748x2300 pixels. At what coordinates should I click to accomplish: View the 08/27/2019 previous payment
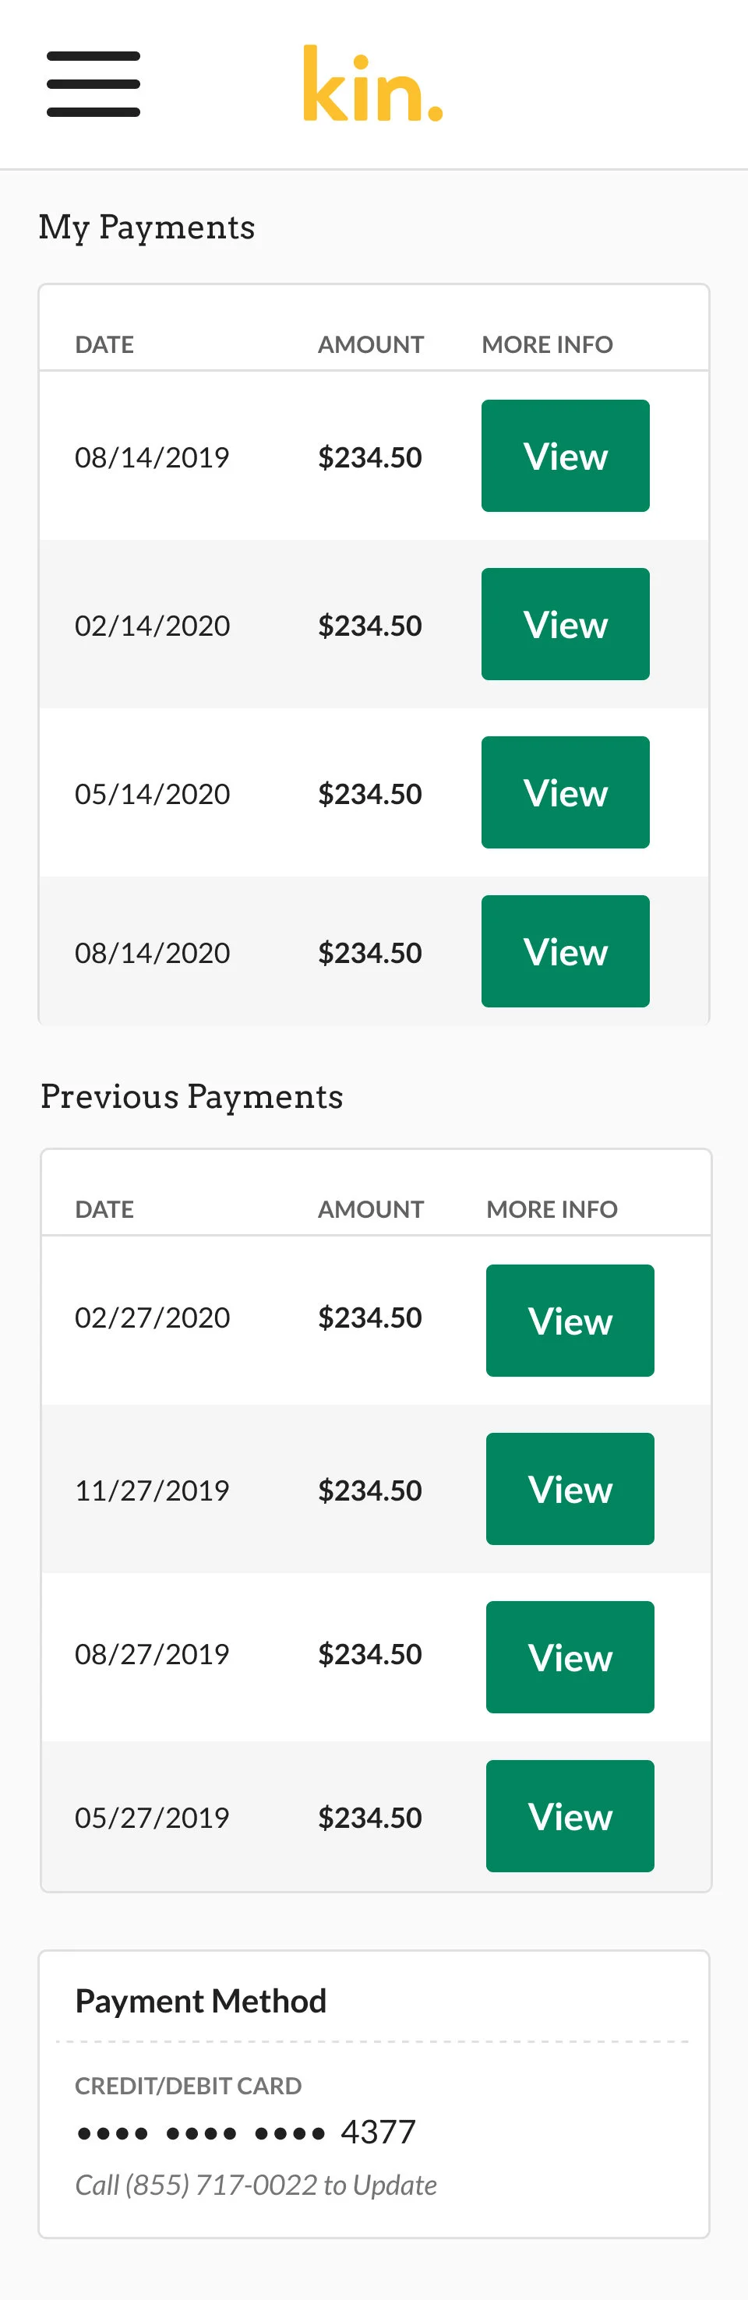570,1657
